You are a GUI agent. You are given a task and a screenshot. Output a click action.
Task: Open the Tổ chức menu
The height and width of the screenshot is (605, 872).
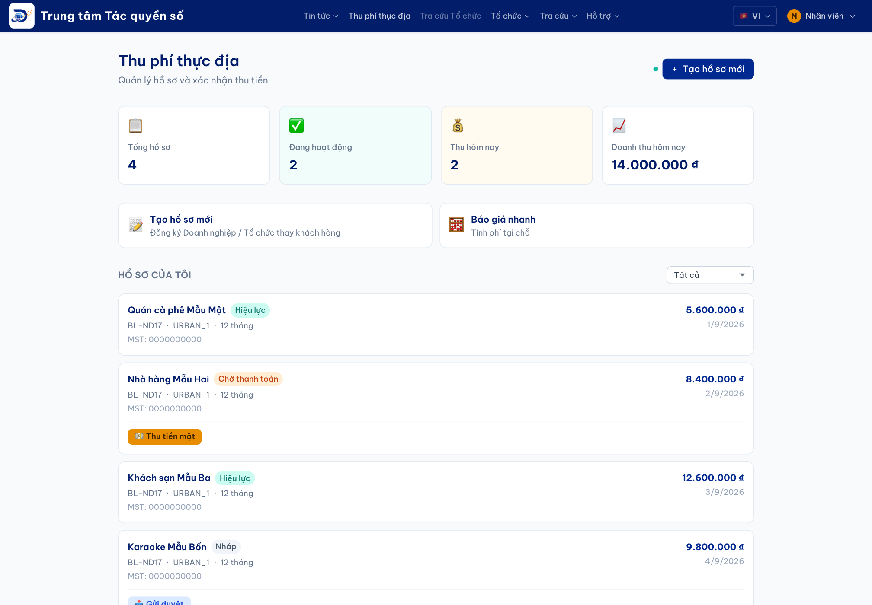[510, 16]
